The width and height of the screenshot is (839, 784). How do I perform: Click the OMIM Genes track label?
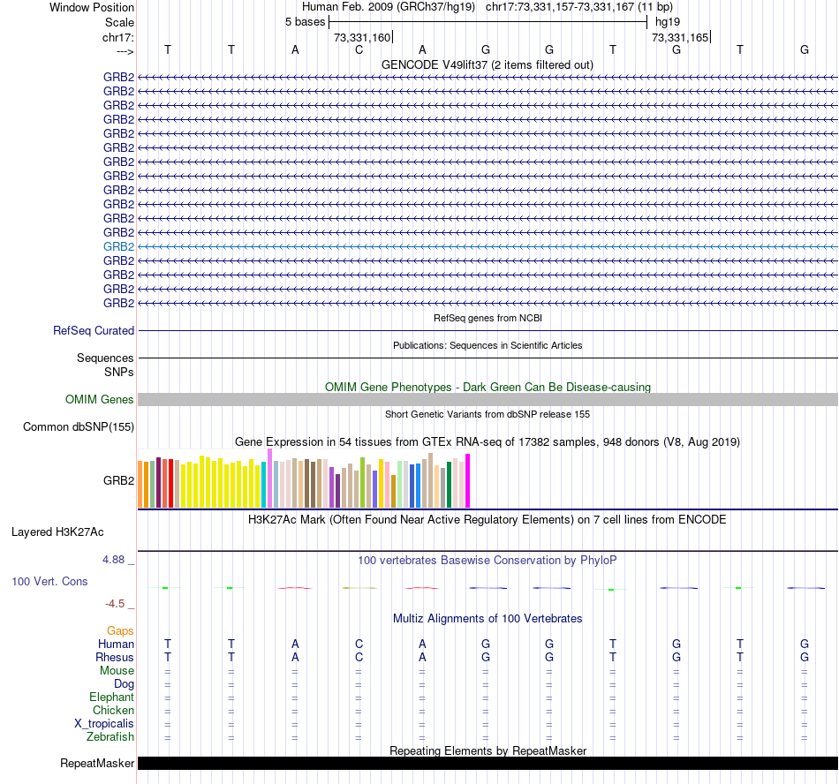coord(100,399)
